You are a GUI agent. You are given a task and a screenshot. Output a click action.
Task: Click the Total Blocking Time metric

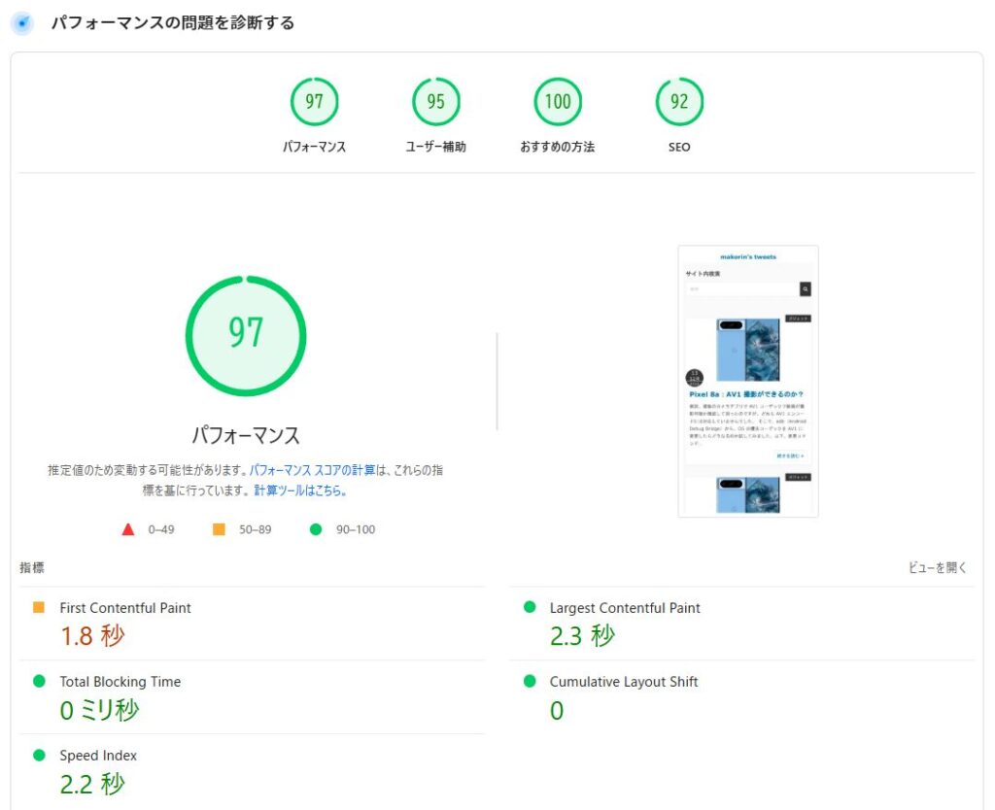coord(120,682)
